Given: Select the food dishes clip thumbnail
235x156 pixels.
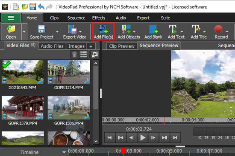Looking at the screenshot, I should 69,138.
